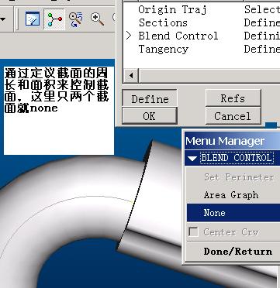This screenshot has height=288, width=280.
Task: Click the OK button
Action: (x=150, y=116)
